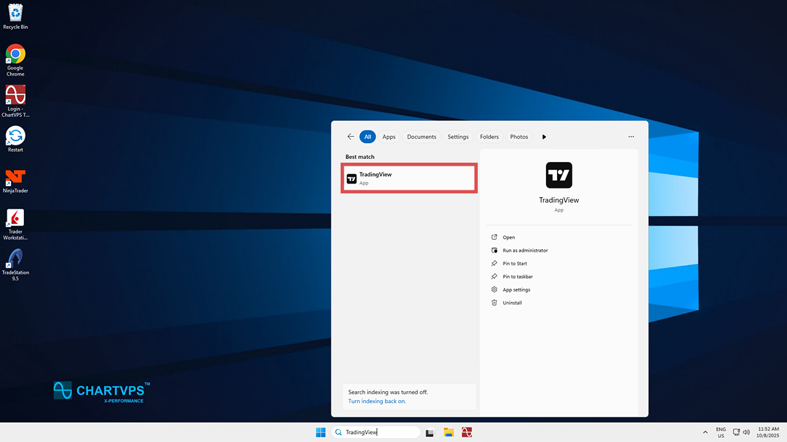This screenshot has width=787, height=442.
Task: Select the Trader Workstation desktop icon
Action: 15,222
